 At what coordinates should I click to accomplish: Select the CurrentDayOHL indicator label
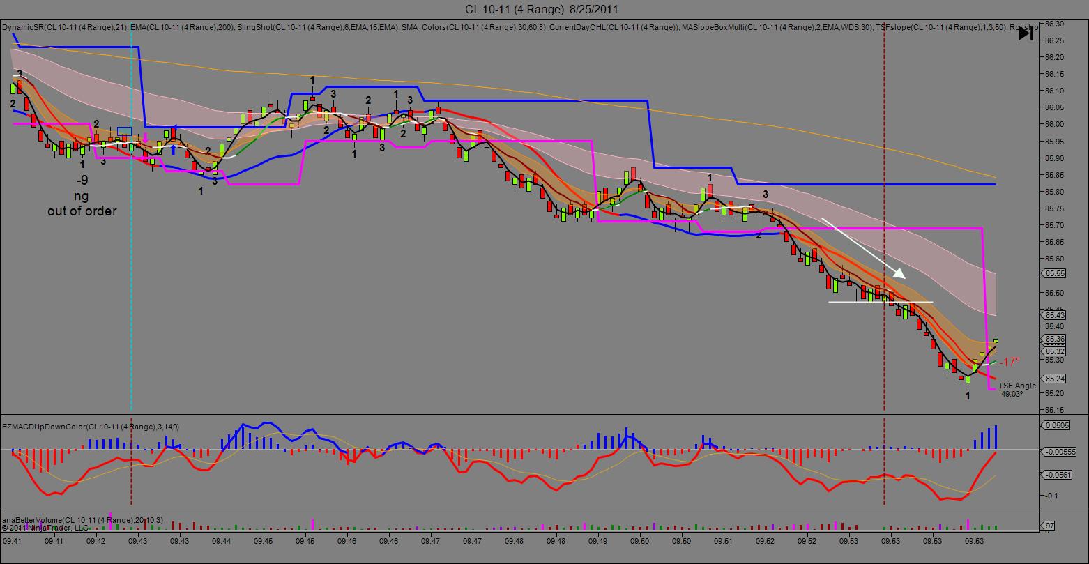[x=614, y=27]
